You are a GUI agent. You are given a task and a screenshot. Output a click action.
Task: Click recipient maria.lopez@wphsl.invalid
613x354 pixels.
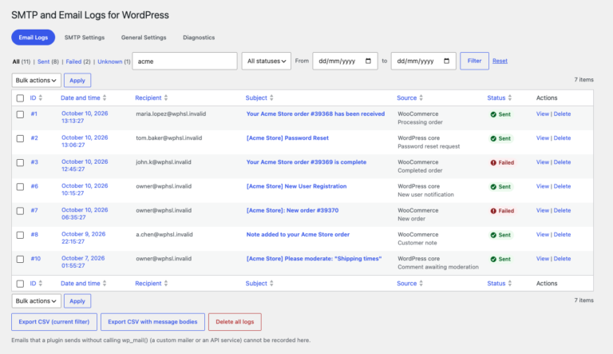171,114
